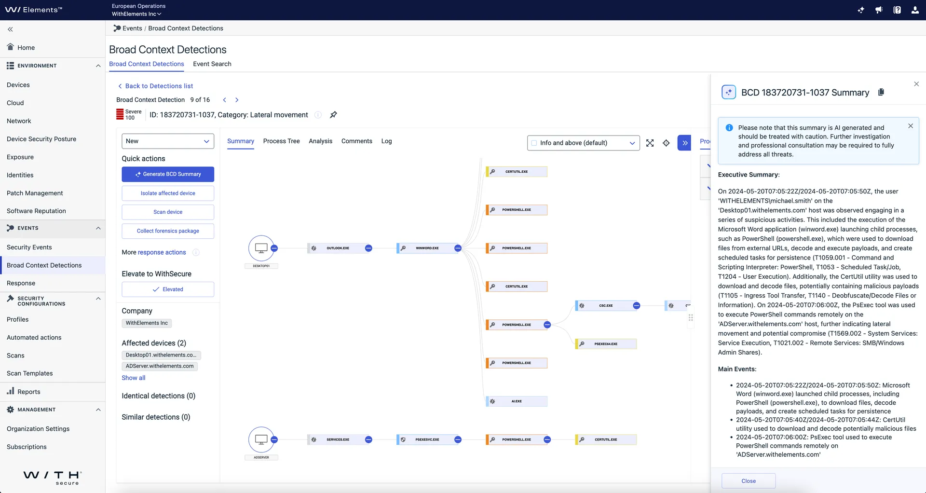Fit the process graph to view
Image resolution: width=926 pixels, height=493 pixels.
(650, 143)
